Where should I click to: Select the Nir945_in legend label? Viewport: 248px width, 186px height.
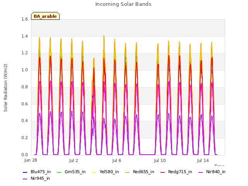coord(40,179)
